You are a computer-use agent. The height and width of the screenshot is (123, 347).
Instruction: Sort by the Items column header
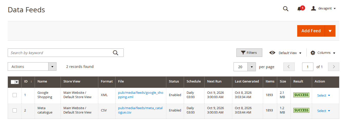270,81
